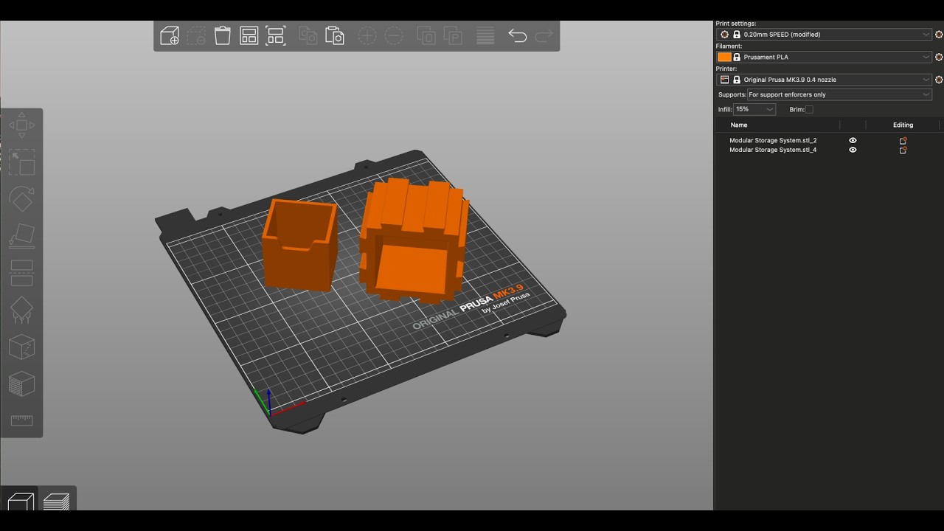Select the Rotate gizmo tool

pyautogui.click(x=21, y=199)
